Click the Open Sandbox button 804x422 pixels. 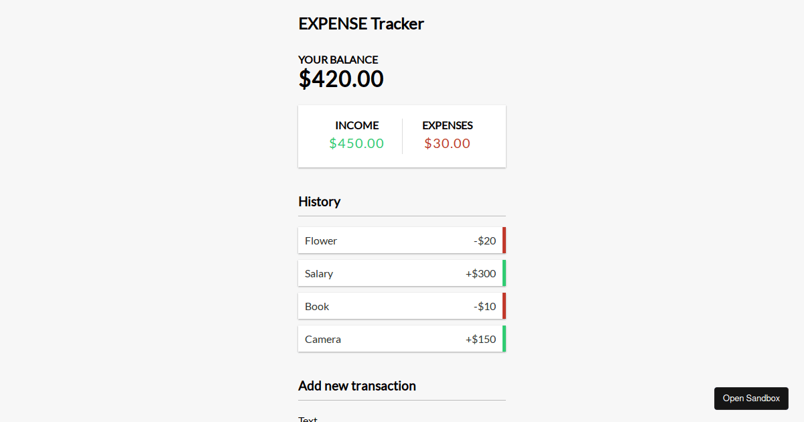coord(751,399)
